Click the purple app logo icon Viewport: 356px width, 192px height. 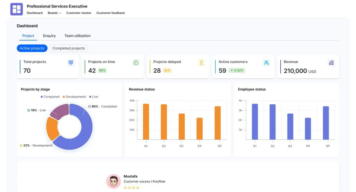pos(17,9)
